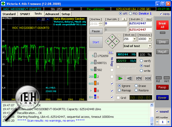Click the down arrow on navigation diamond

112,46
